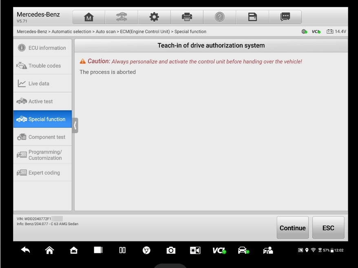This screenshot has height=268, width=358.
Task: Click the Continue button
Action: coord(292,228)
